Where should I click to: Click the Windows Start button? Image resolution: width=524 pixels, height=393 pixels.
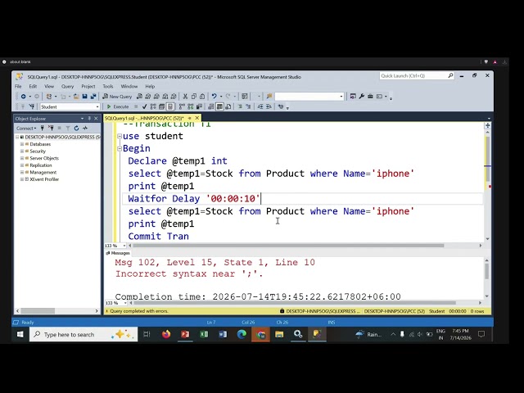(20, 334)
